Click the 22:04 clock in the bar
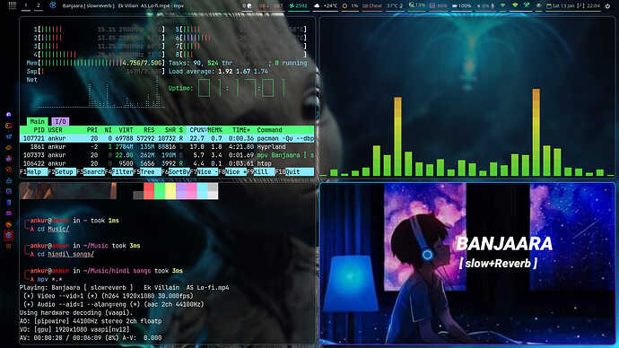Screen dimensions: 619x348 point(593,6)
